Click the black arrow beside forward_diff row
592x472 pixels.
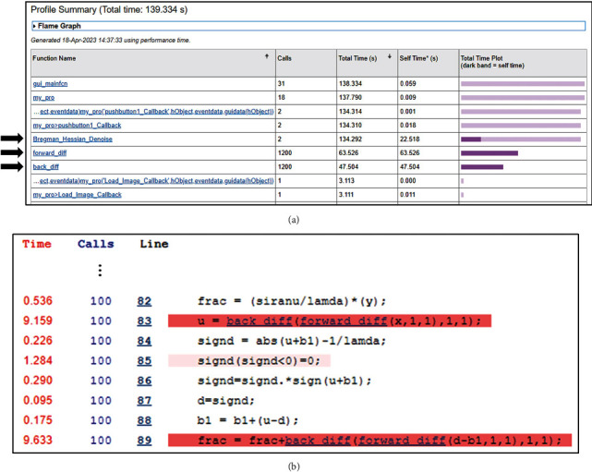point(13,153)
